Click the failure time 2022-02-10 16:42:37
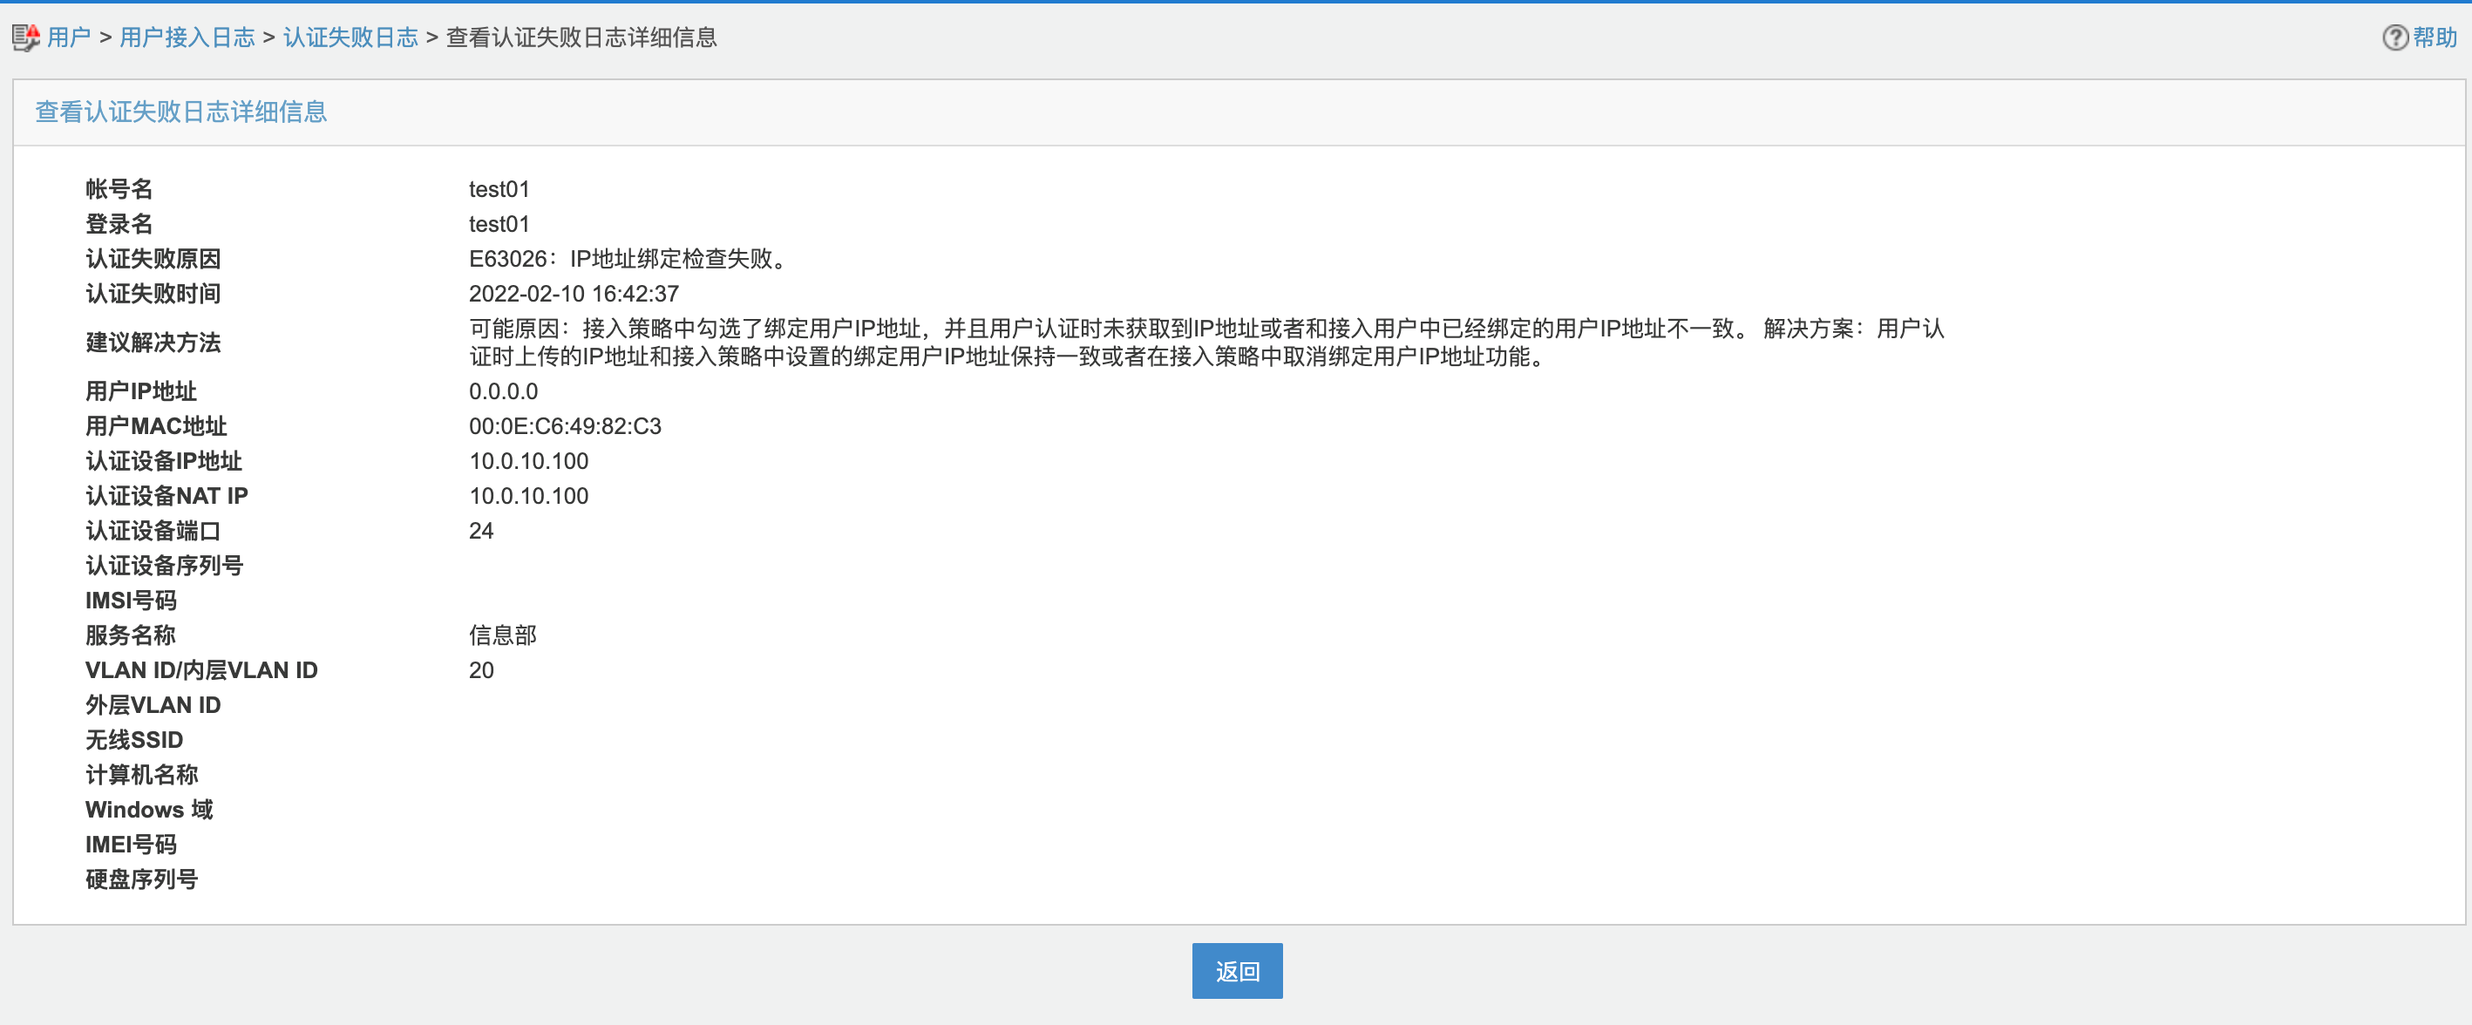Screen dimensions: 2472x1025 point(573,294)
